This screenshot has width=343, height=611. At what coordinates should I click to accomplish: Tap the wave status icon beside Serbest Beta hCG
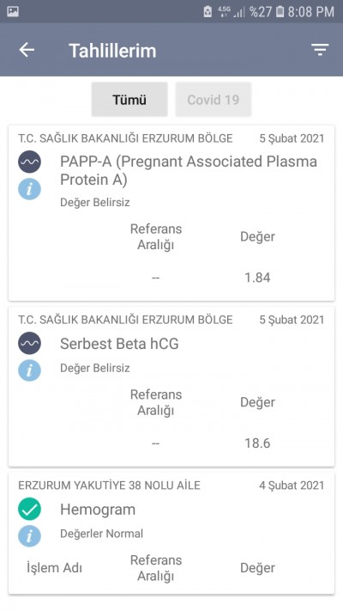[x=29, y=343]
